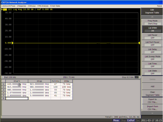Click the 93 points cell
The width and height of the screenshot is (163, 122).
[55, 93]
